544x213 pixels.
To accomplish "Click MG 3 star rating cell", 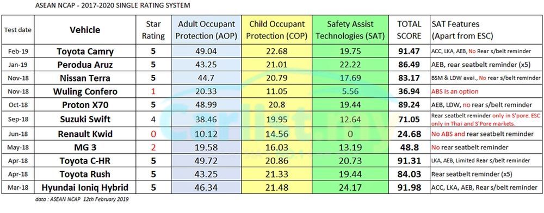I will tap(153, 148).
